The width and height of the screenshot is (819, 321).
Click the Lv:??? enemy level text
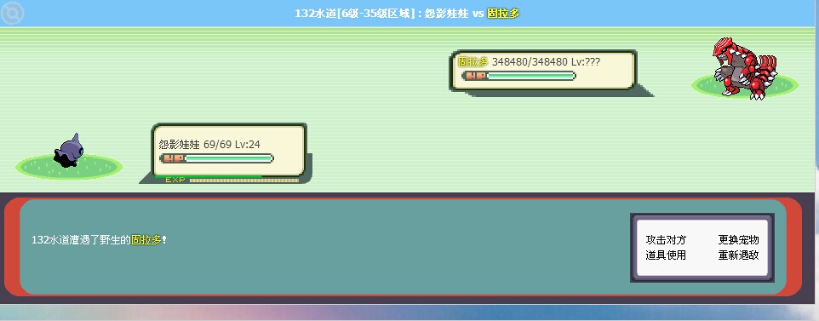click(586, 61)
